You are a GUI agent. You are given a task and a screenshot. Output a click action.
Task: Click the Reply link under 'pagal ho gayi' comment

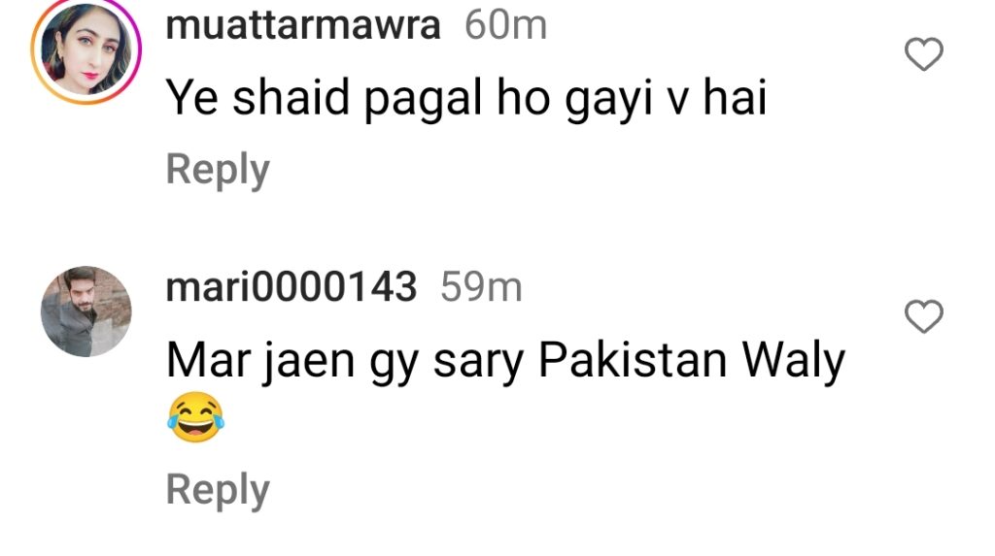[218, 170]
